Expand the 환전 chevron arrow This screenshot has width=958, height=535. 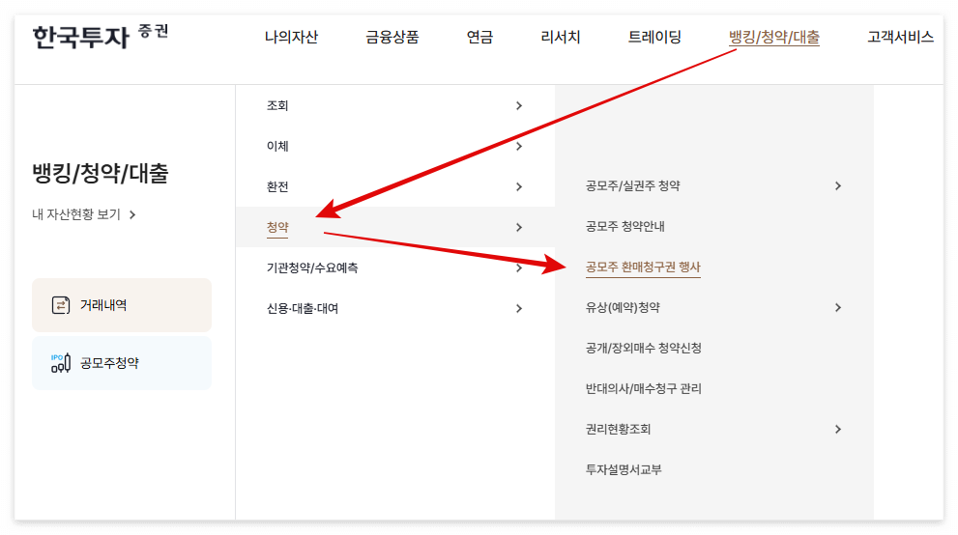tap(519, 186)
